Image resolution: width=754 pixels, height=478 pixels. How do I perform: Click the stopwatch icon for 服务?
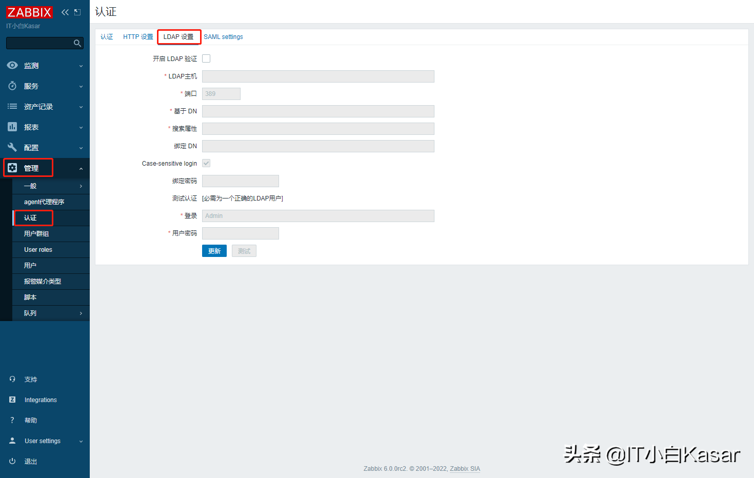(x=12, y=86)
